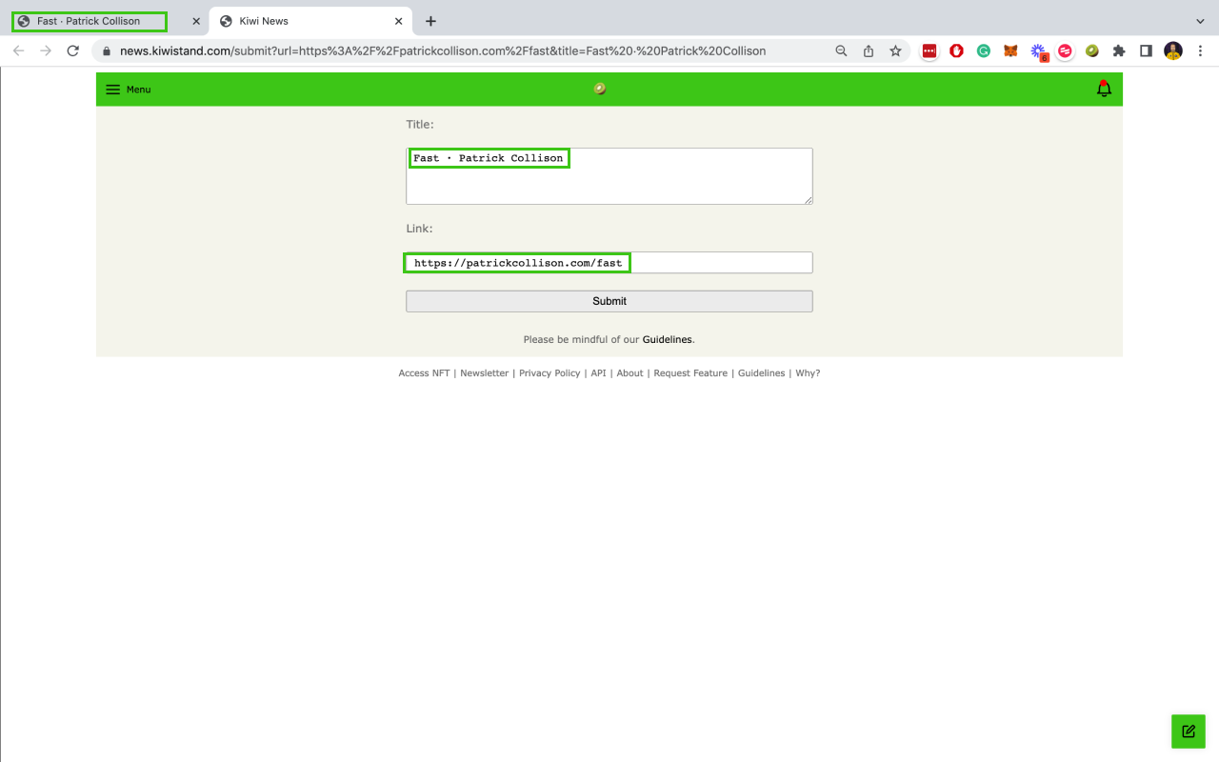Click the green floating edit button

1188,732
